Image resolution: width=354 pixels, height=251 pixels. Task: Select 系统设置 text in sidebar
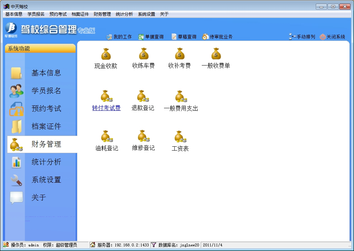point(46,180)
